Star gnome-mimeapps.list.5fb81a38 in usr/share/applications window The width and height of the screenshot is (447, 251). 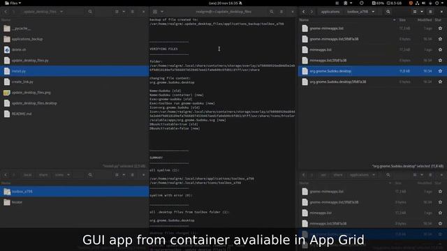440,202
